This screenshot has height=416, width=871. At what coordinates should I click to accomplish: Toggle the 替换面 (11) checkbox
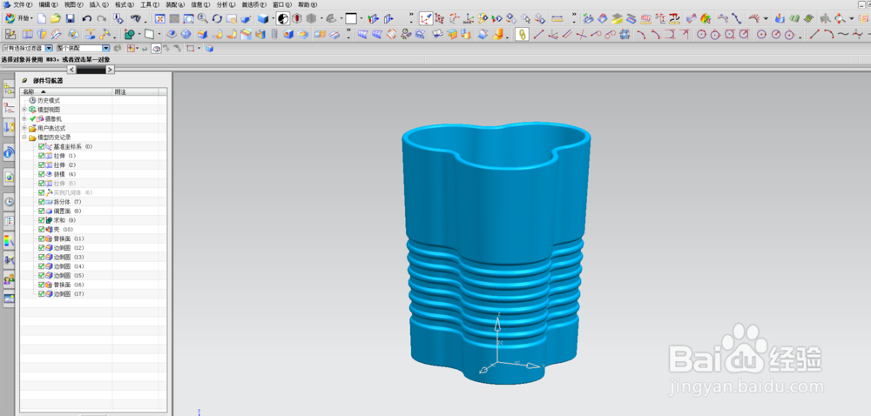click(x=42, y=238)
